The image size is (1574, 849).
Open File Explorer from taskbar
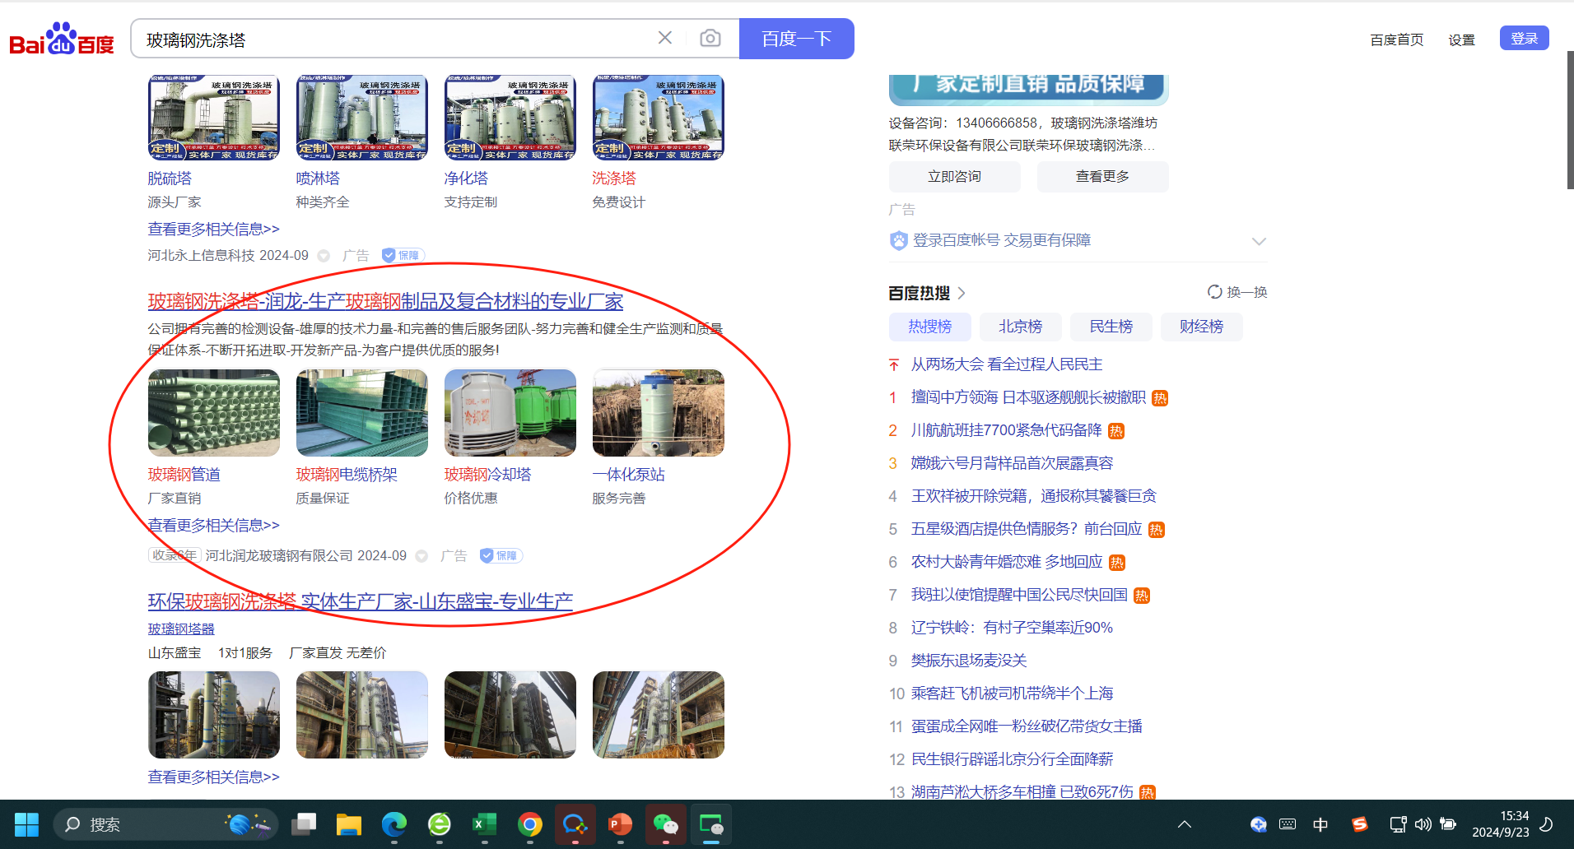click(x=349, y=824)
